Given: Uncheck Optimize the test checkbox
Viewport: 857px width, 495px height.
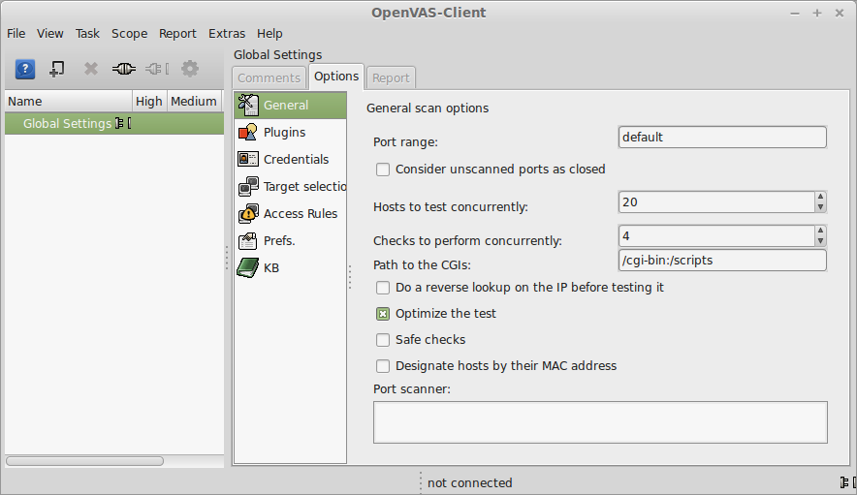Looking at the screenshot, I should (x=383, y=314).
